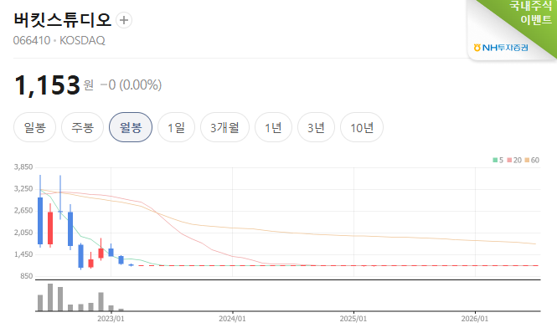Select the 3년 chart period
557x333 pixels.
click(x=316, y=127)
